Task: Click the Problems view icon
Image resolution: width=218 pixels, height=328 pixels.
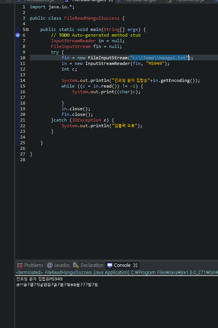Action: tap(20, 265)
